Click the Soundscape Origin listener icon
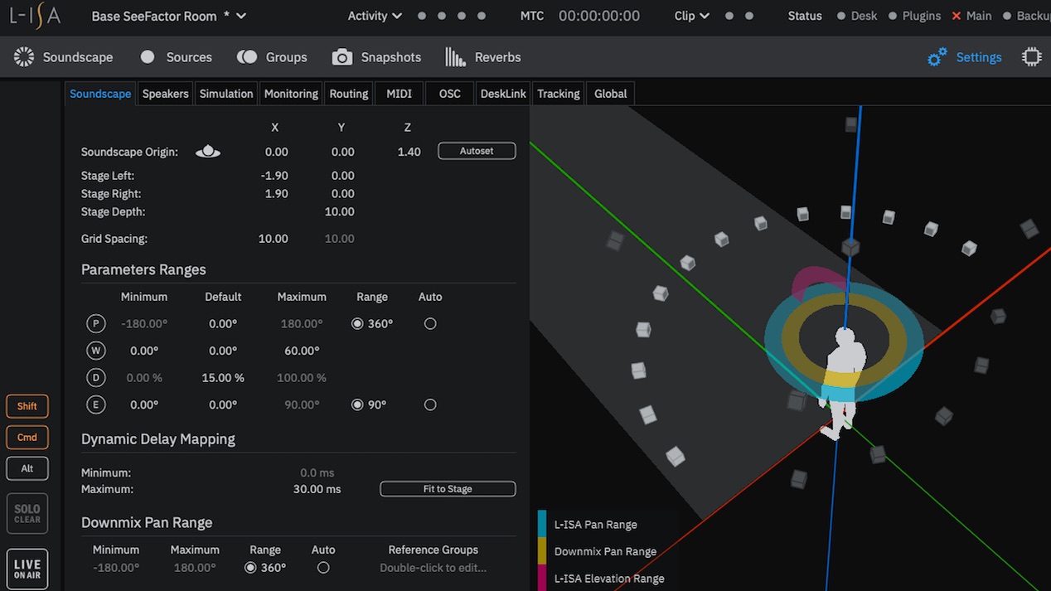1051x591 pixels. point(207,151)
